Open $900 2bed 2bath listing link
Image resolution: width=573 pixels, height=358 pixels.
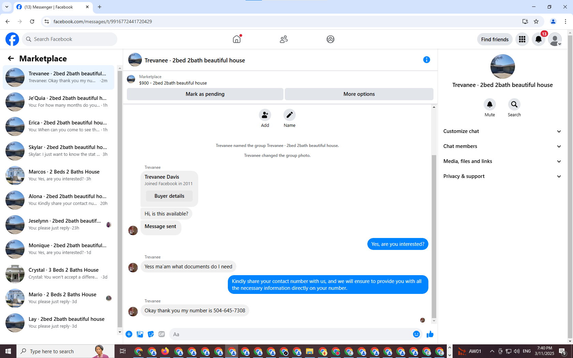tap(173, 83)
